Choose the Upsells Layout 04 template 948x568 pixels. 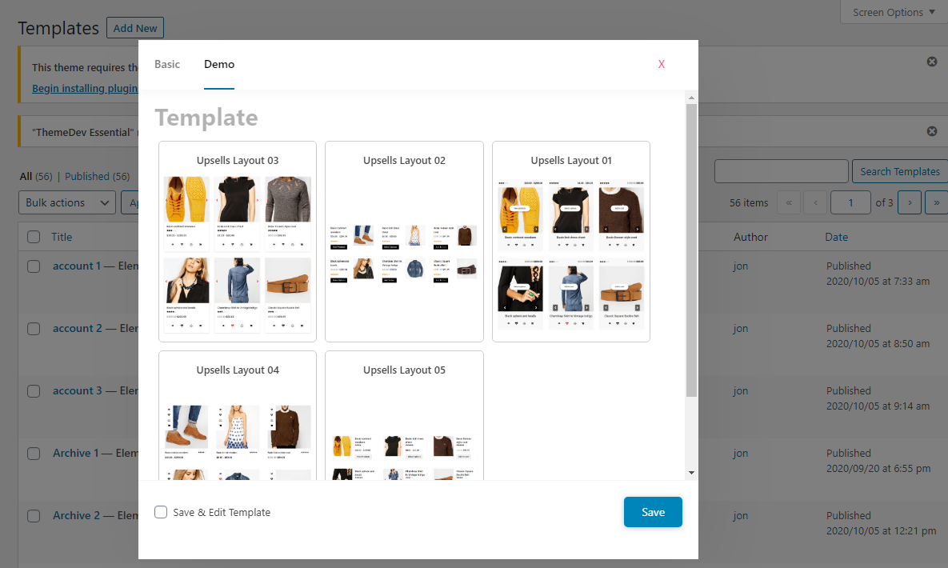[238, 415]
